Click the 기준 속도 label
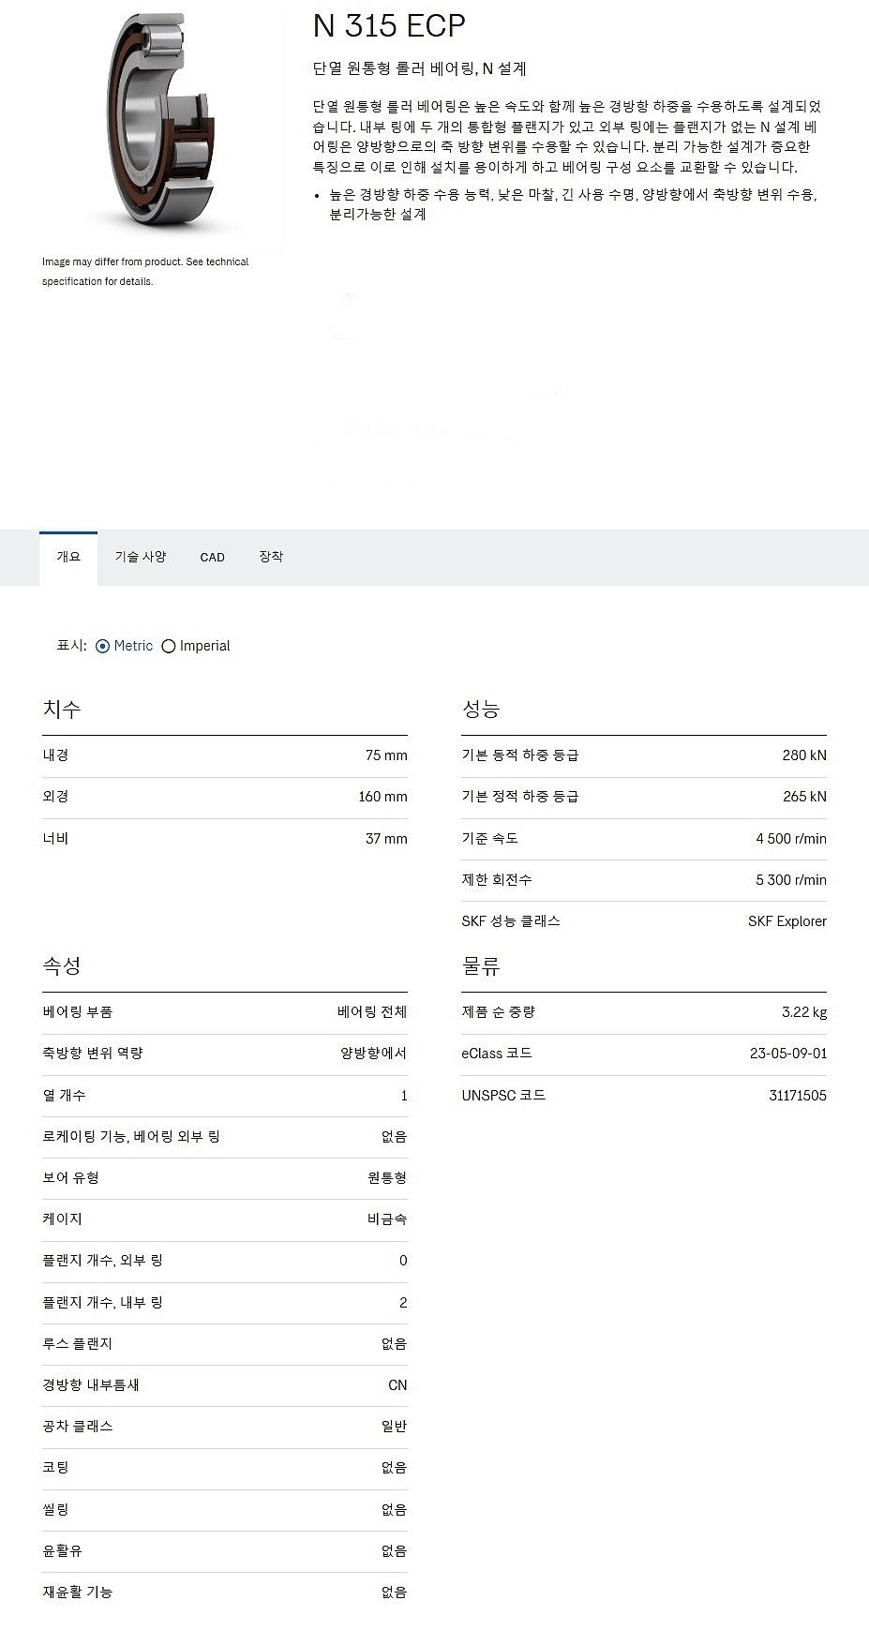This screenshot has width=869, height=1630. coord(489,839)
